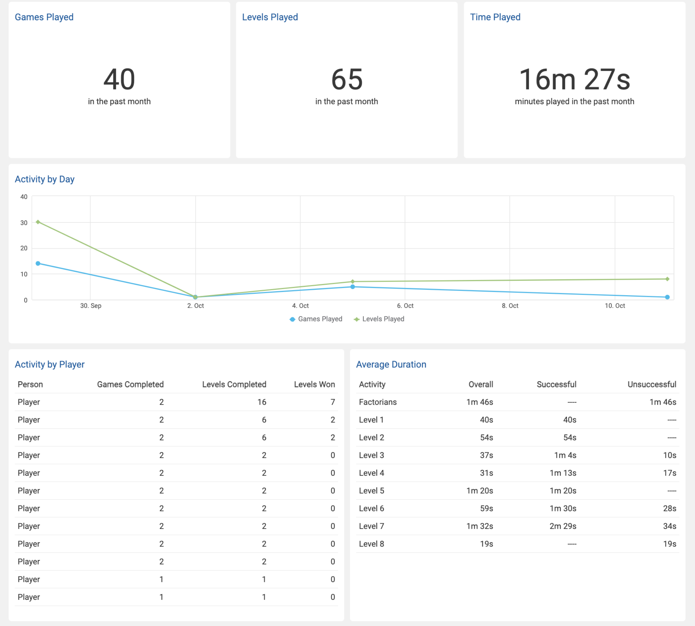Click the 40 games played value

(119, 80)
